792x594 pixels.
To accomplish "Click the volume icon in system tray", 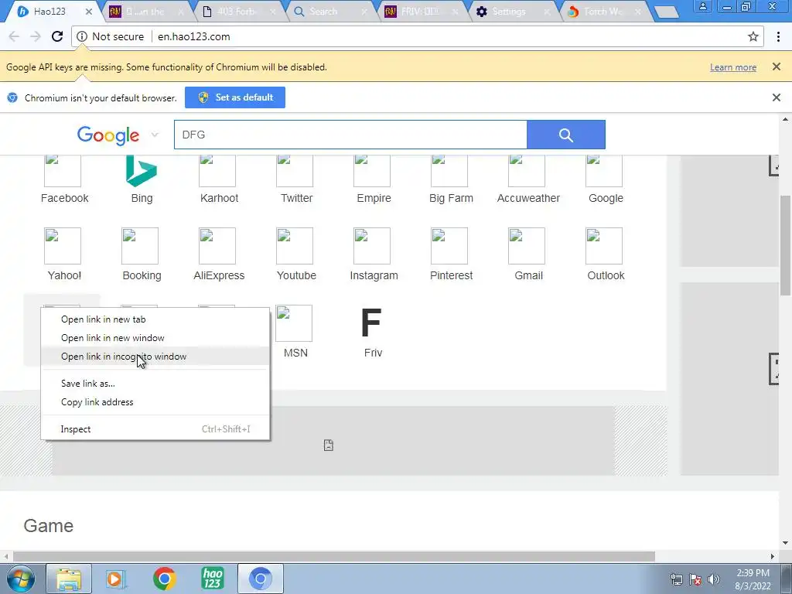I will pos(714,579).
